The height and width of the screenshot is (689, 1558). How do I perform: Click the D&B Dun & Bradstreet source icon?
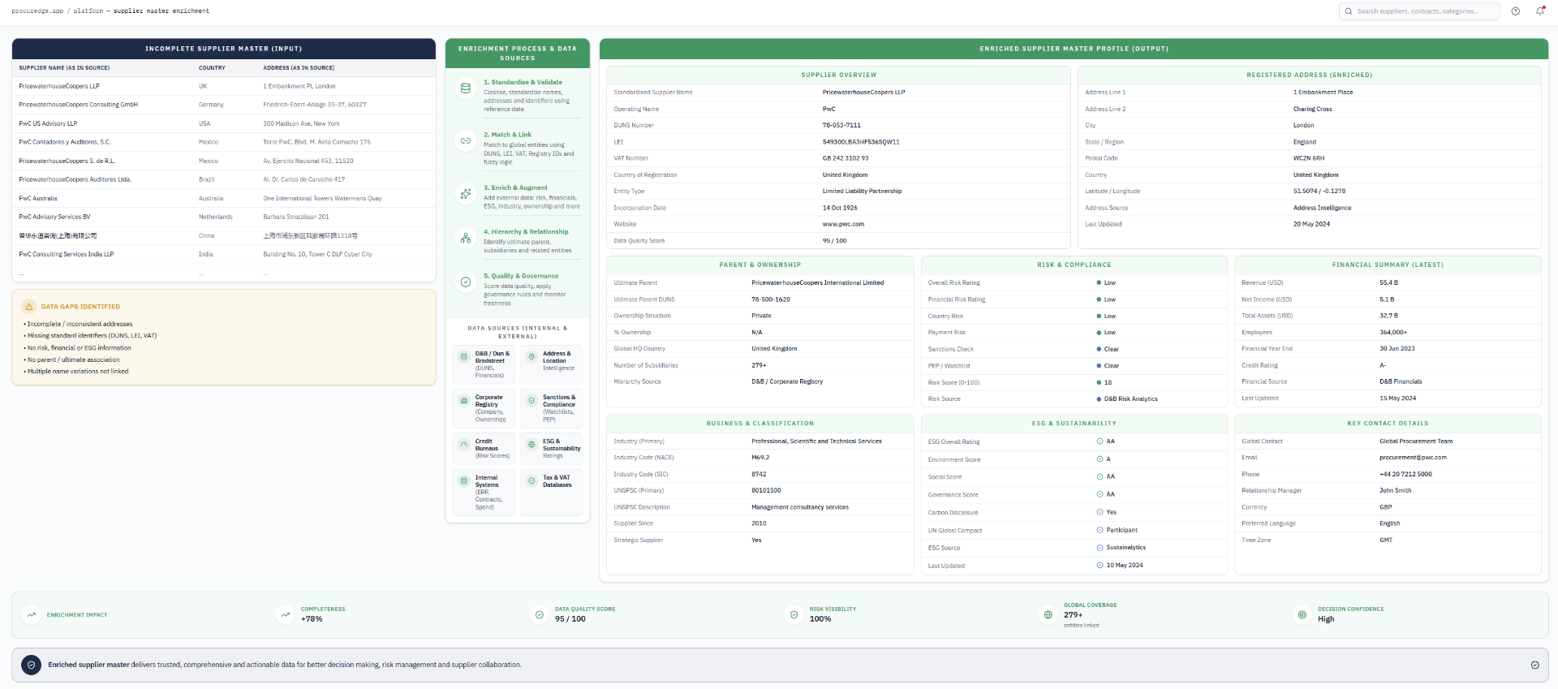(x=464, y=357)
